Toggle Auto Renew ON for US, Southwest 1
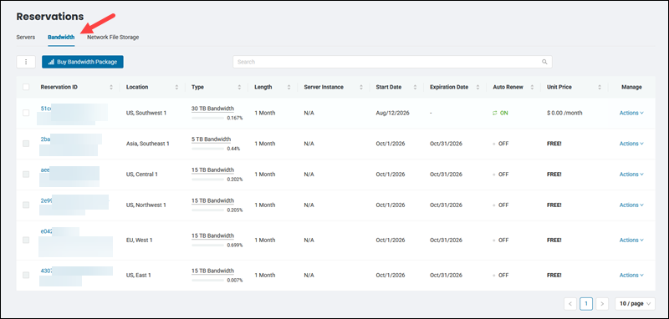This screenshot has width=669, height=319. click(x=500, y=113)
